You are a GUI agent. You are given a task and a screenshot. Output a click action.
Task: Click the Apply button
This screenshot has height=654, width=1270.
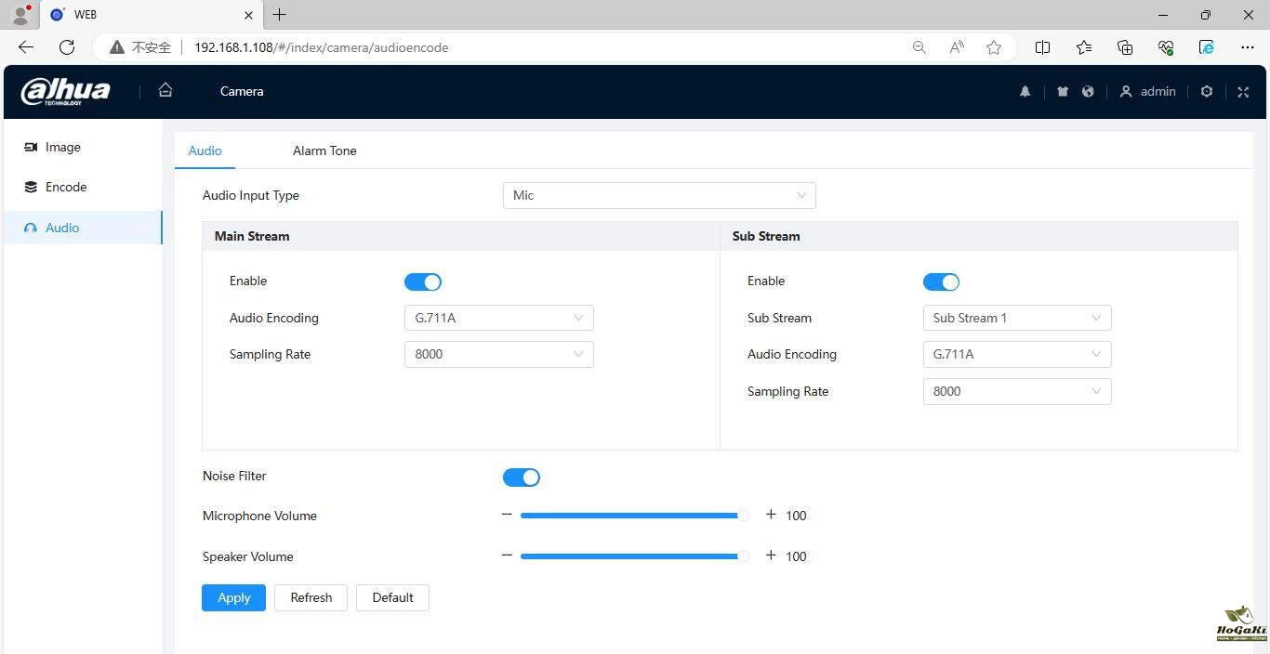tap(233, 597)
